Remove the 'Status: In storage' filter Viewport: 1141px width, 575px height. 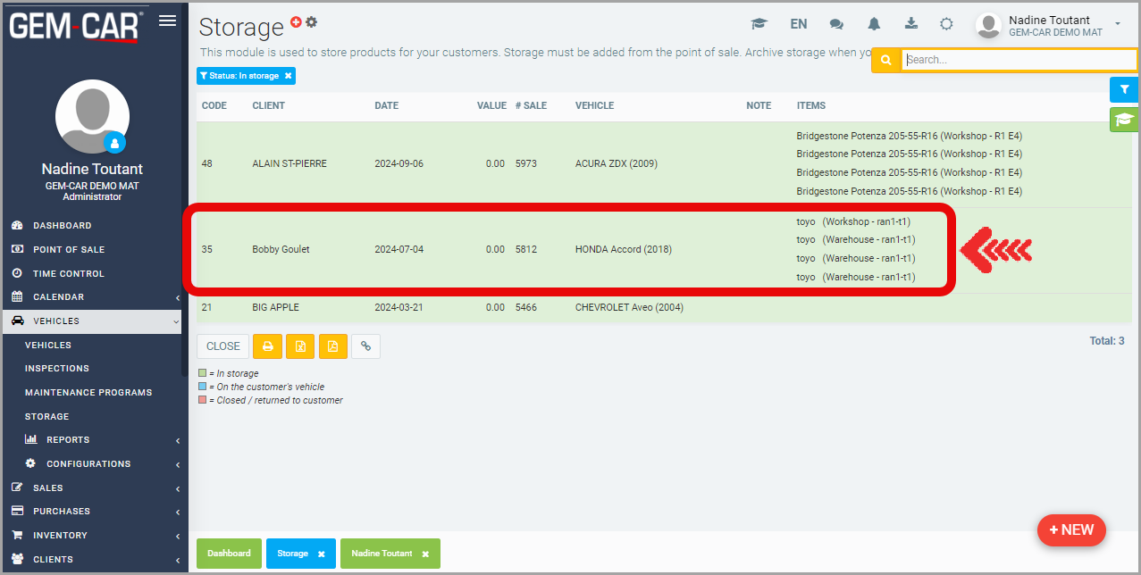tap(288, 77)
